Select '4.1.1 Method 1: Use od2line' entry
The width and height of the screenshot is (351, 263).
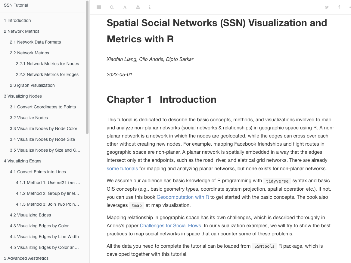click(x=48, y=183)
